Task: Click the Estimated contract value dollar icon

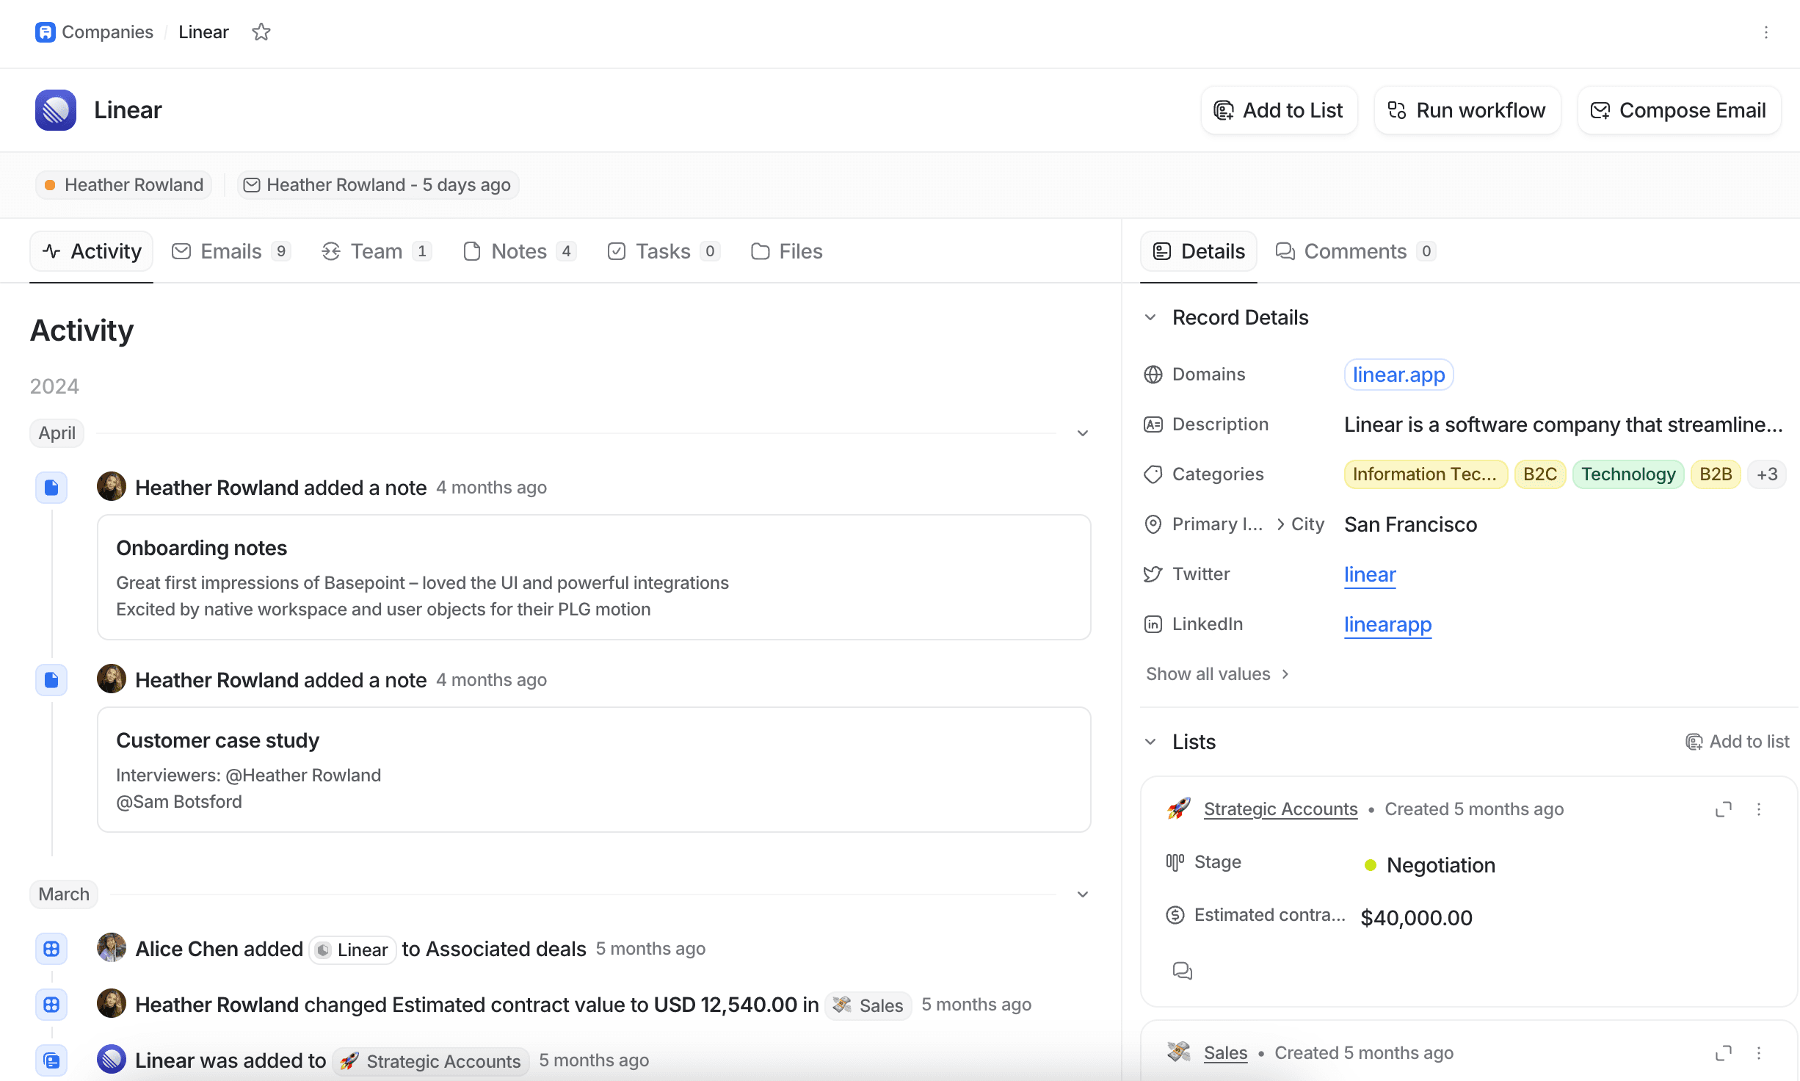Action: [1175, 915]
